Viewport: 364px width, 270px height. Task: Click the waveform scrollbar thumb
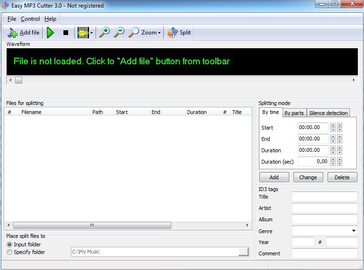18,80
